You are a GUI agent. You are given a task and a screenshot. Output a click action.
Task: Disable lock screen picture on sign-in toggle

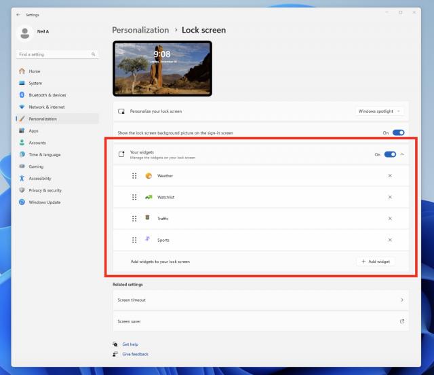click(398, 132)
